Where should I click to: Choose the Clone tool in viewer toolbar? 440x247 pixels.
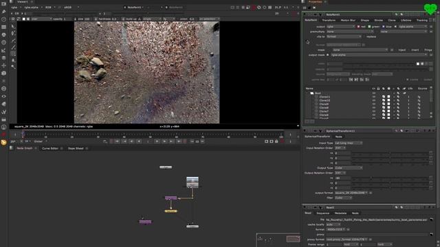tap(13, 54)
